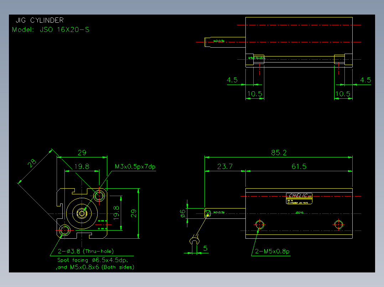
Task: Click the 61.5 body length dimension
Action: click(x=299, y=167)
